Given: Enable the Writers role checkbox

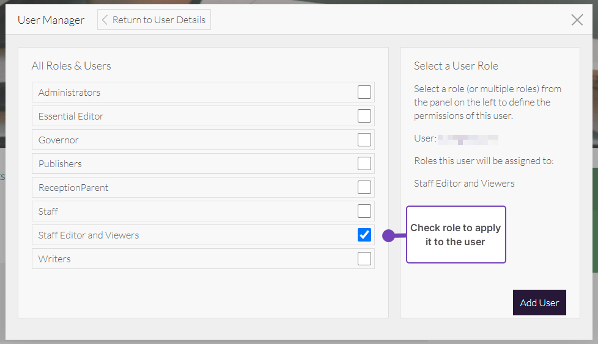Looking at the screenshot, I should [x=364, y=259].
